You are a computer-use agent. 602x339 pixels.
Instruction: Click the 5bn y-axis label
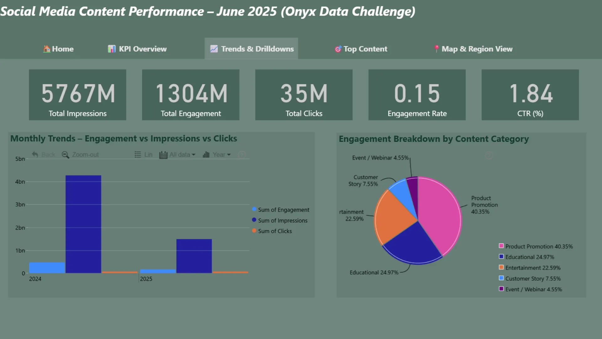point(20,159)
